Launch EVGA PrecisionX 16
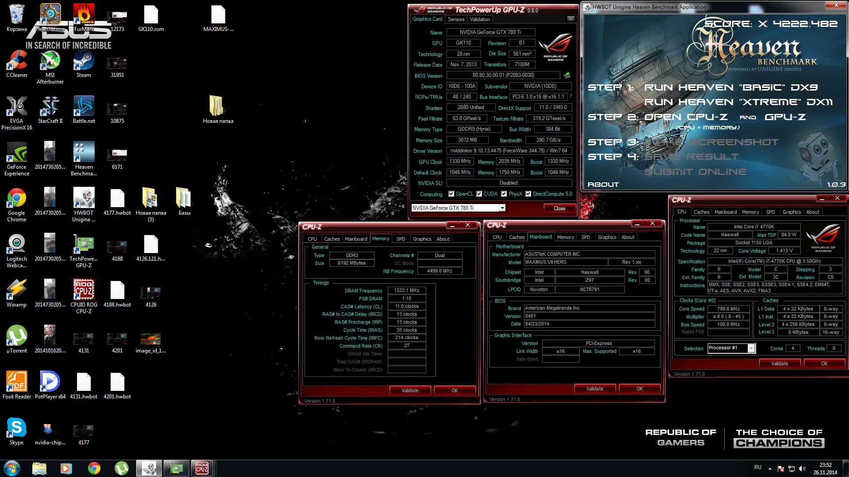Image resolution: width=849 pixels, height=477 pixels. pos(17,113)
